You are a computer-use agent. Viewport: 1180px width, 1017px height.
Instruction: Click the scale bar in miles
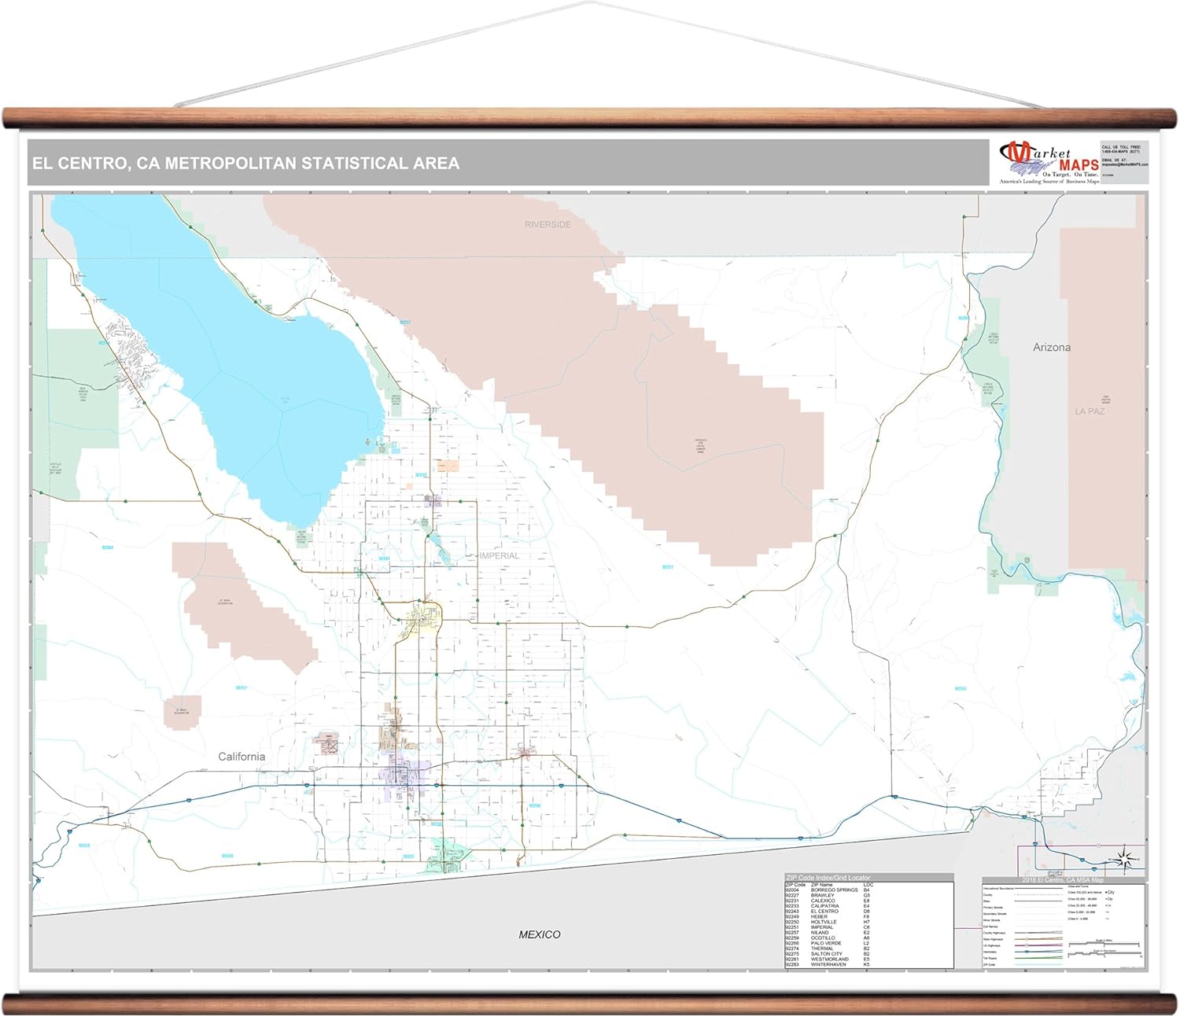point(1104,943)
